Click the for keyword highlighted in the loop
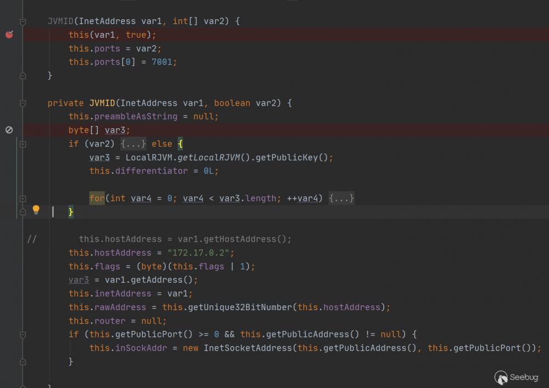Image resolution: width=549 pixels, height=388 pixels. [x=97, y=198]
